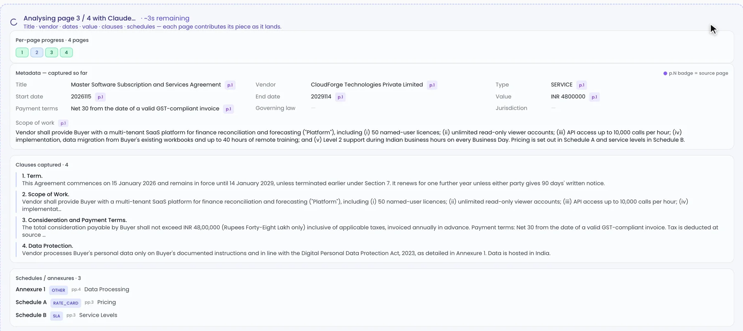This screenshot has width=743, height=331.
Task: Click 'Data Processing' annexure description
Action: coord(106,289)
